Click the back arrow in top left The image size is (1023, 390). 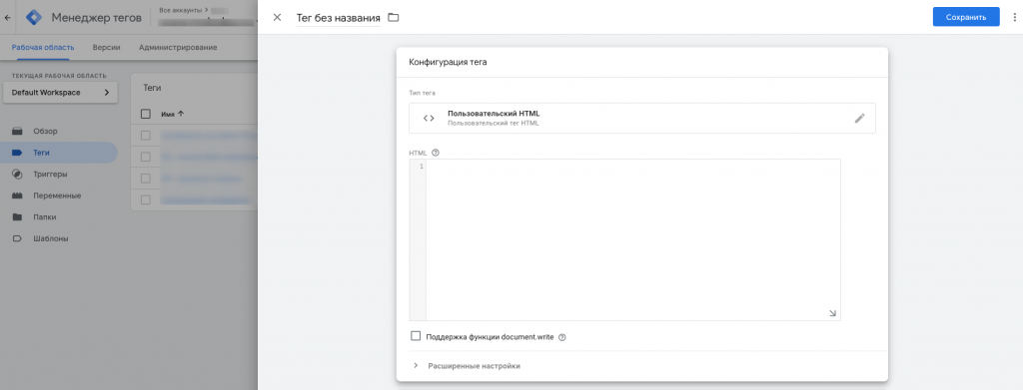(x=7, y=18)
